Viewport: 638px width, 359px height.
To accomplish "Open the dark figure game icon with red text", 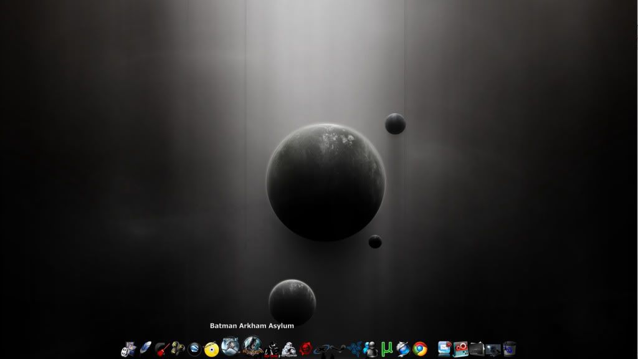I will pos(272,350).
